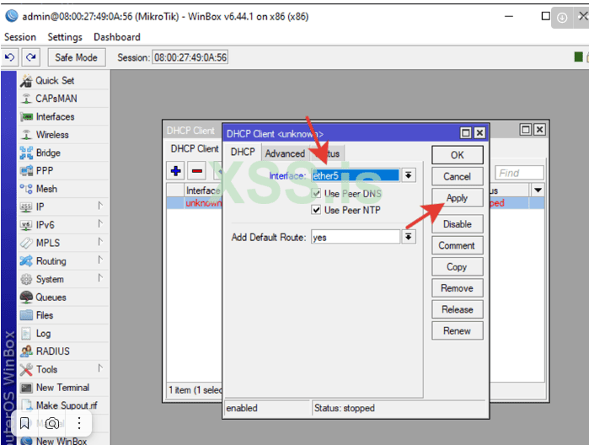Click the Session address field

[x=190, y=57]
